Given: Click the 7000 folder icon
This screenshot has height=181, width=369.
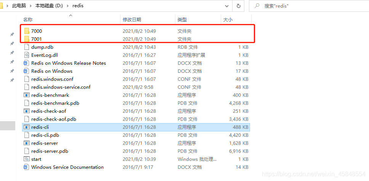Looking at the screenshot, I should coord(27,31).
